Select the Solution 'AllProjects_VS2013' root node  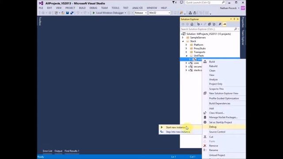tap(208, 34)
